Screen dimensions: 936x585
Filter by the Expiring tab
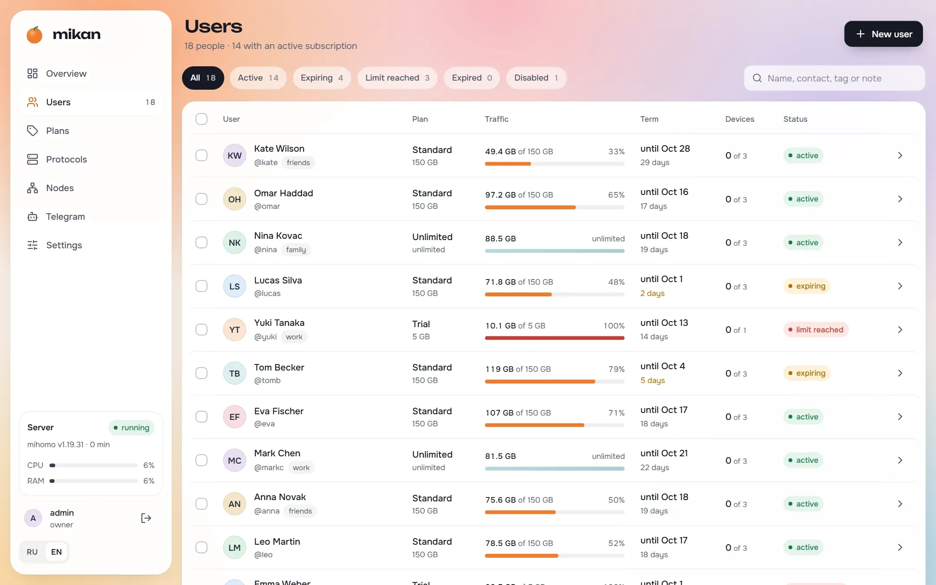coord(322,78)
